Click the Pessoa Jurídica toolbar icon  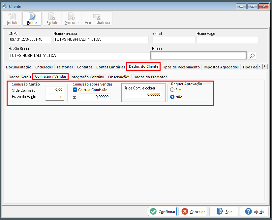[97, 19]
